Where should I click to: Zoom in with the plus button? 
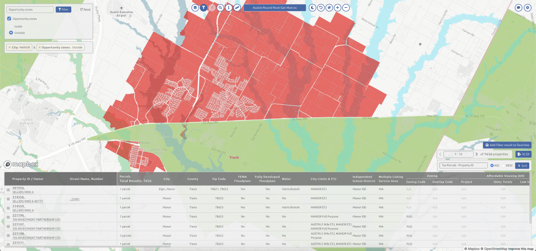(338, 7)
